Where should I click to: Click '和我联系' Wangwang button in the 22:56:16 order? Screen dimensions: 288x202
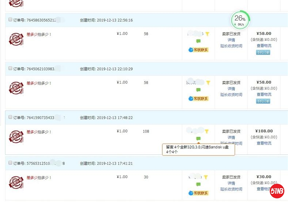coord(199,50)
